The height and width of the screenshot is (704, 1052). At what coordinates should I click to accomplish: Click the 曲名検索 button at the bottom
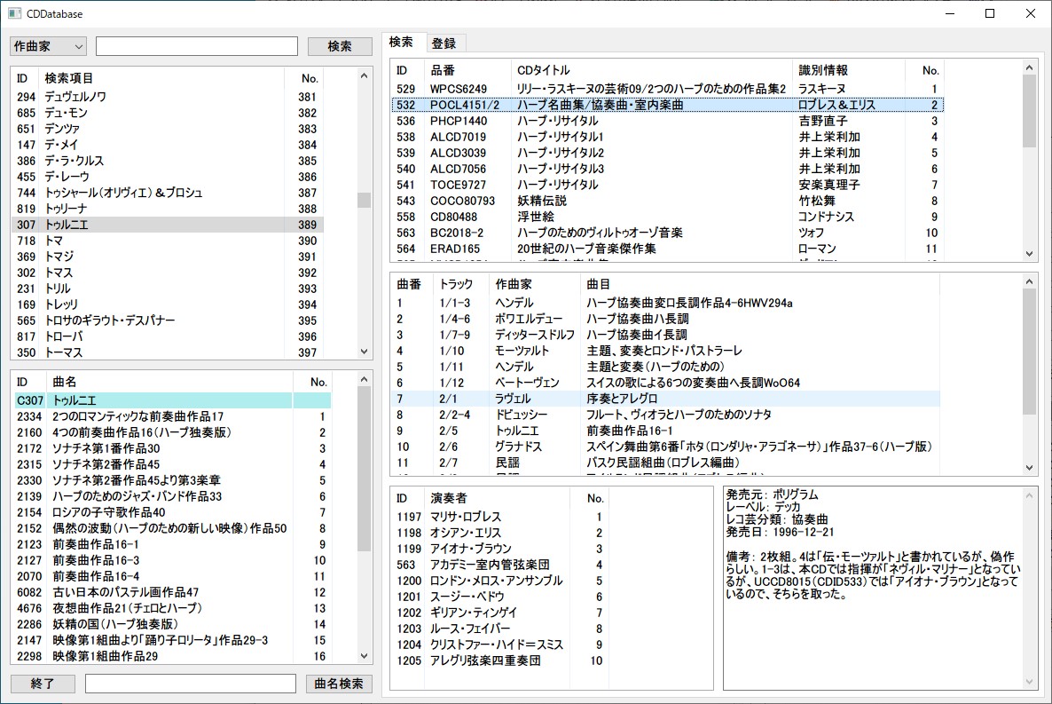340,684
